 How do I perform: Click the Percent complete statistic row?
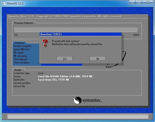click(x=23, y=46)
